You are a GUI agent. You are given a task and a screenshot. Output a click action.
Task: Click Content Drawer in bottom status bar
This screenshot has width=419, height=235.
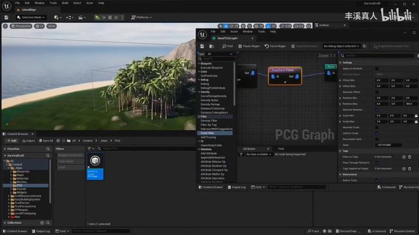pyautogui.click(x=15, y=231)
